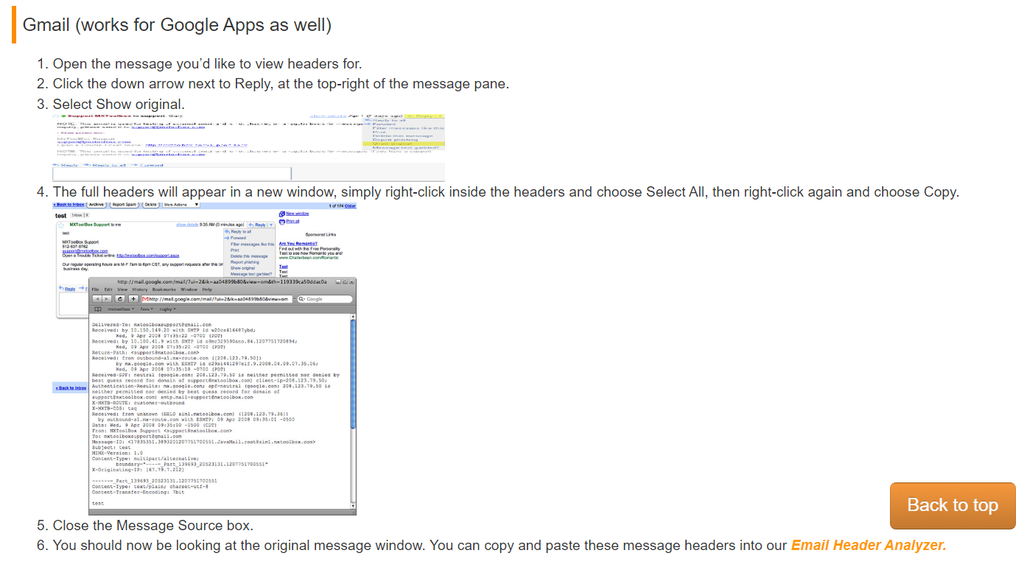Click 'Delete this message' entry in Gmail screenshot
The width and height of the screenshot is (1027, 567).
pos(249,256)
